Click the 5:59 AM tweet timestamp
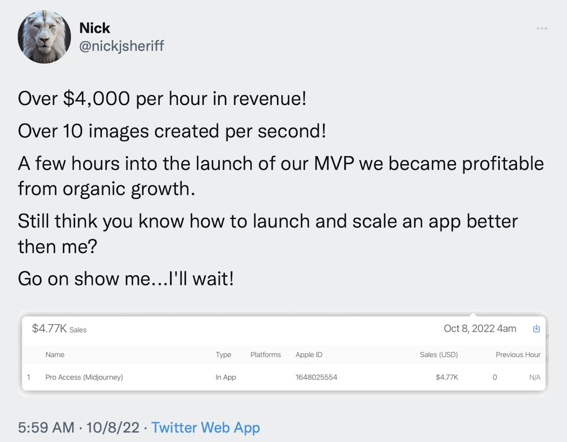Screen dimensions: 567x442 [46, 427]
